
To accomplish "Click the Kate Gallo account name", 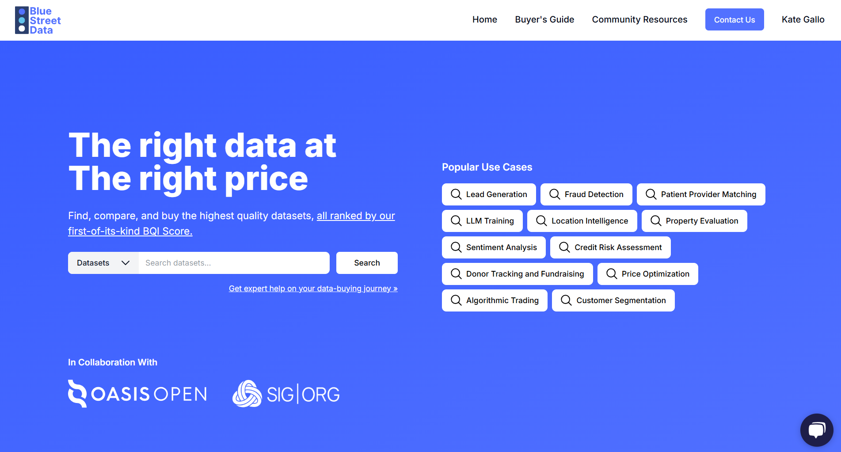I will tap(803, 19).
